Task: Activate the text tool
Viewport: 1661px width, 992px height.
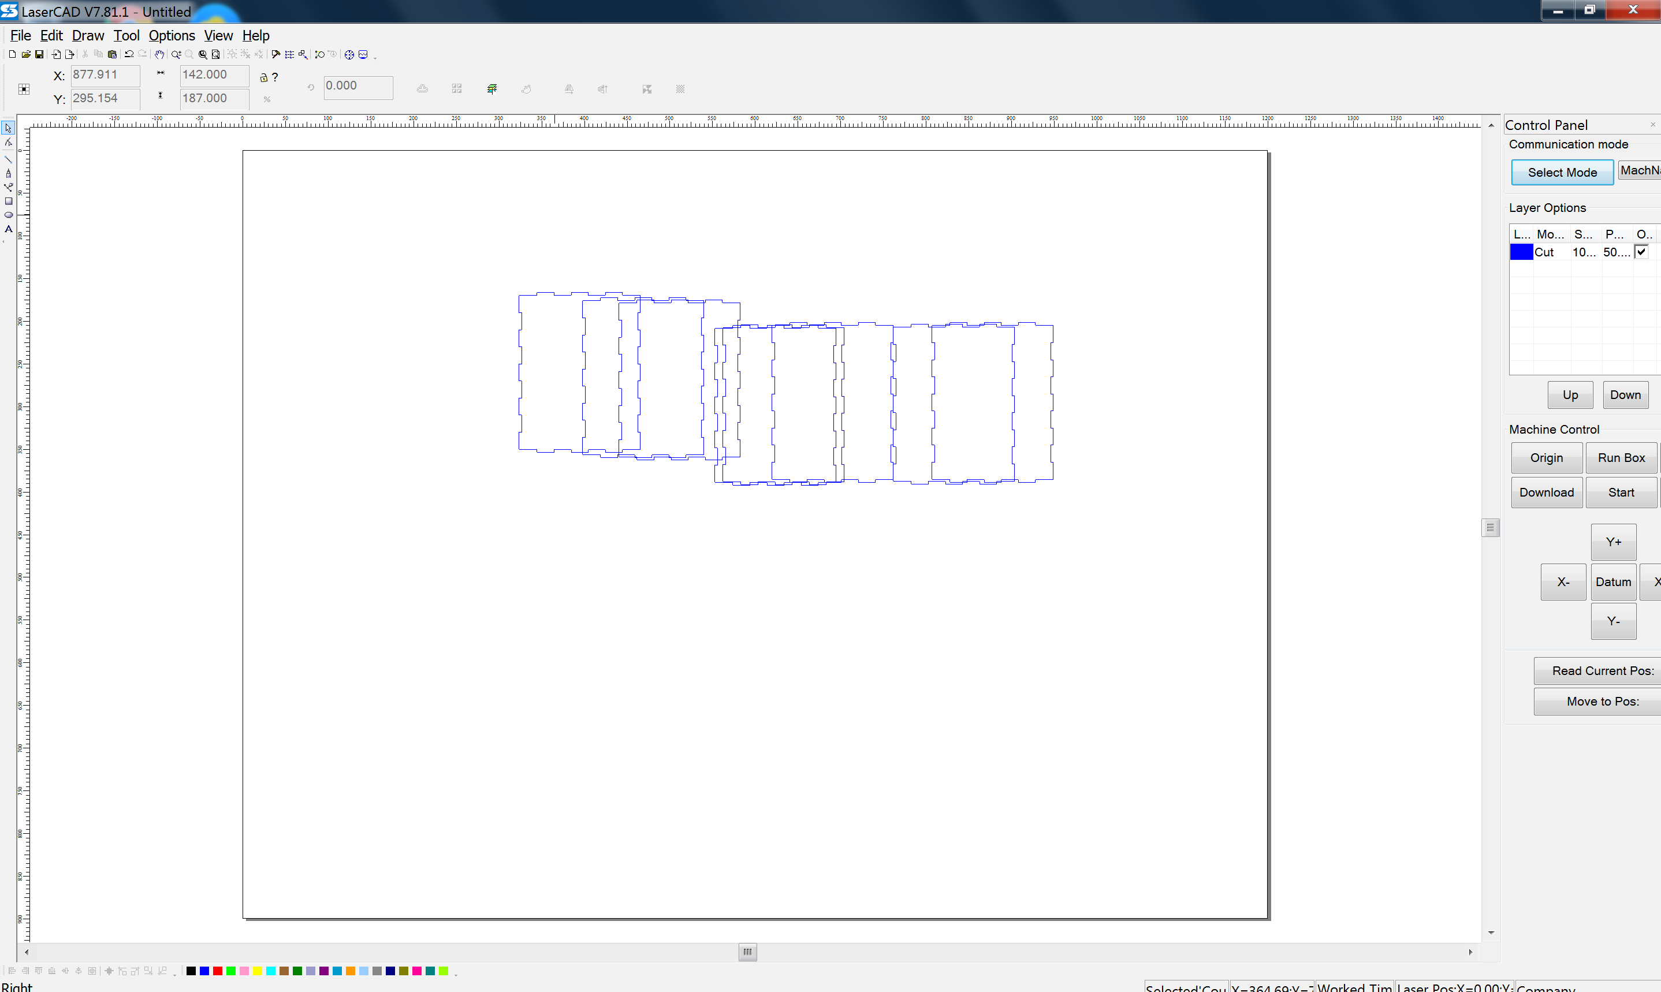Action: 9,229
